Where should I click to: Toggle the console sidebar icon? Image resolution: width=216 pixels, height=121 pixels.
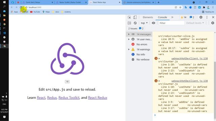point(129,23)
